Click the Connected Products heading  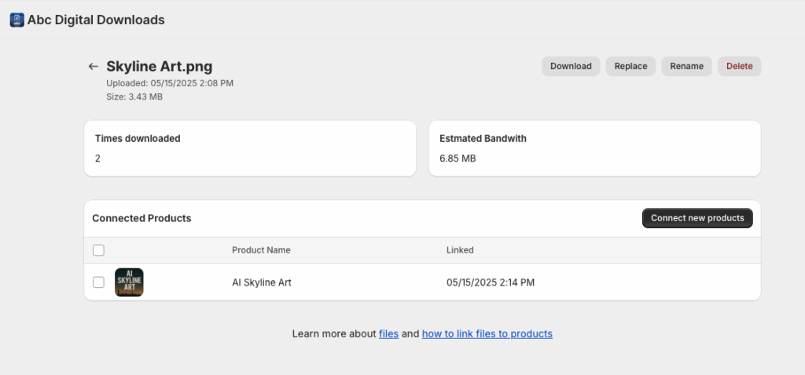point(142,218)
